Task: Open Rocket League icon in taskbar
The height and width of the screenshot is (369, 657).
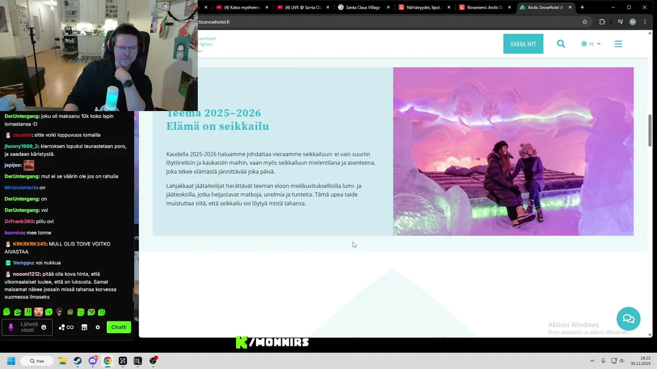Action: (138, 361)
